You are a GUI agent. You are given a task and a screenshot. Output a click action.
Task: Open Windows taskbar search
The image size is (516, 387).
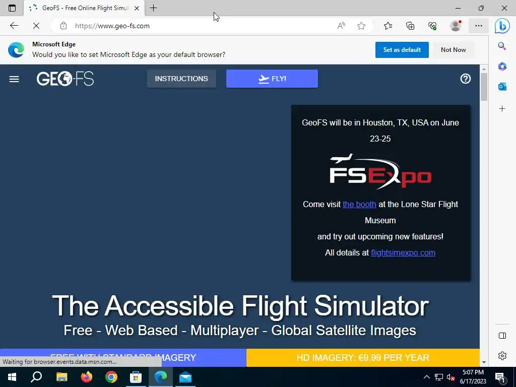coord(36,377)
